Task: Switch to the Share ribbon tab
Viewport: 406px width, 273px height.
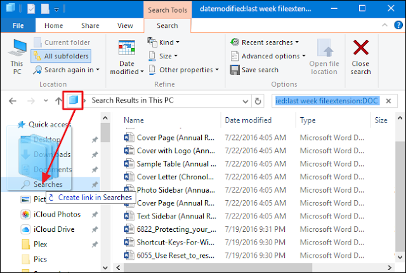Action: (90, 25)
